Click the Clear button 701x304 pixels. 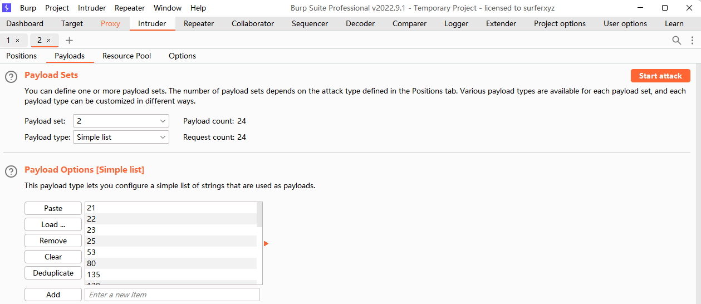coord(53,257)
